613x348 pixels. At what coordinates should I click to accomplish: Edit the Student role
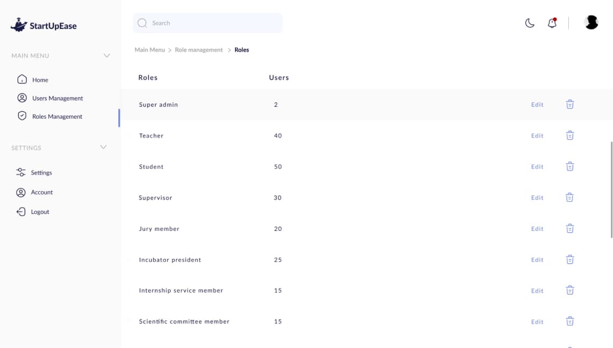pos(537,166)
